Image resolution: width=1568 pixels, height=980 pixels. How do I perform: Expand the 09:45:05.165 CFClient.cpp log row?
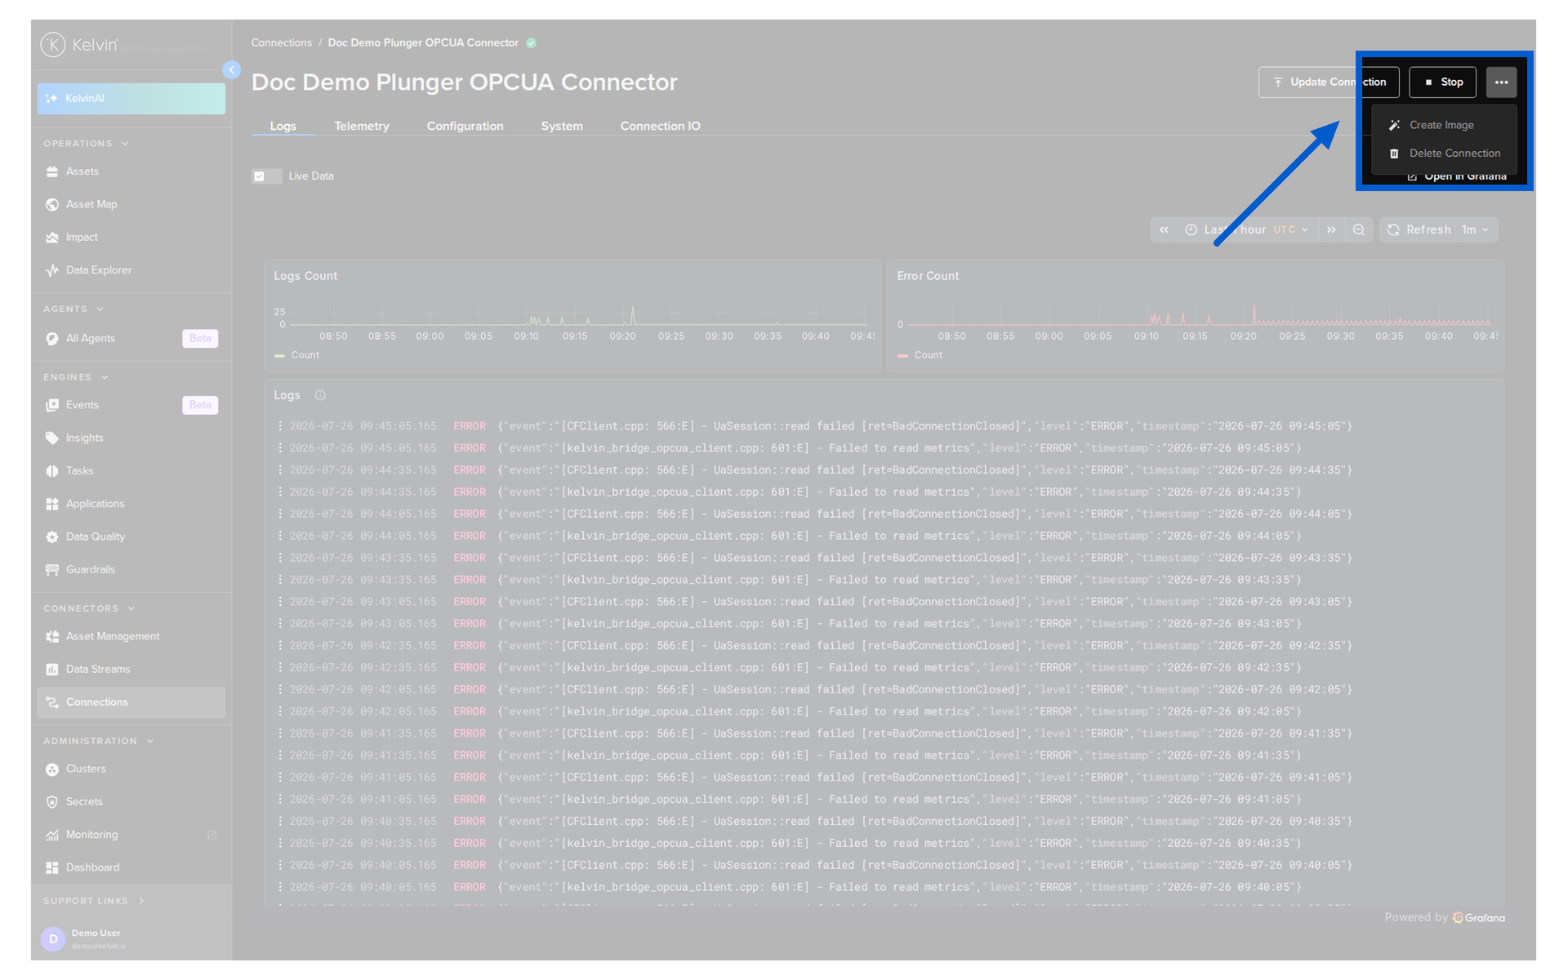click(x=280, y=426)
